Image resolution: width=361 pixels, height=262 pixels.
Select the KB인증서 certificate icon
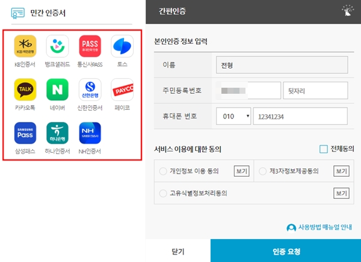coord(25,46)
